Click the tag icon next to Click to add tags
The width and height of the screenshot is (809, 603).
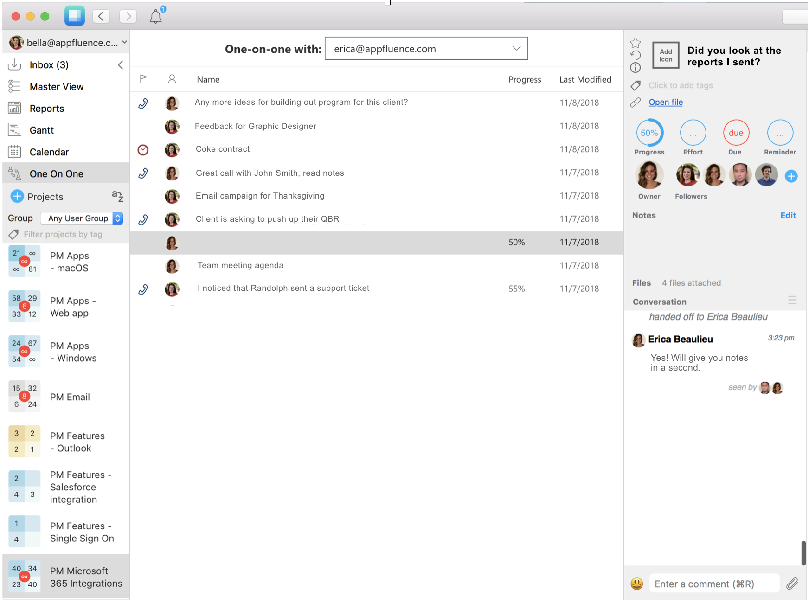pos(636,85)
